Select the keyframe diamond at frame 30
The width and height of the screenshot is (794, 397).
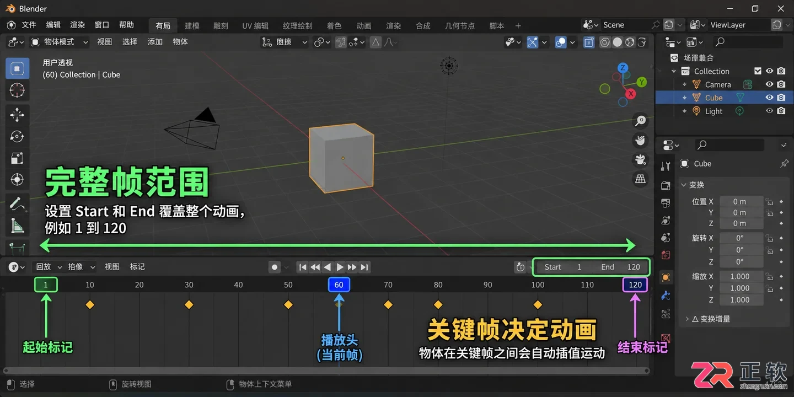click(x=189, y=305)
